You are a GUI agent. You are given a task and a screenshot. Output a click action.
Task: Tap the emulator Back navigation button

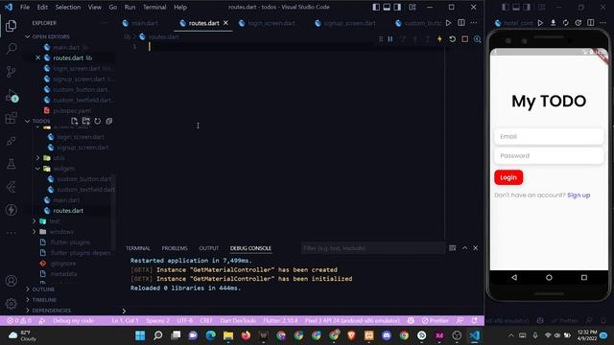[x=514, y=277]
